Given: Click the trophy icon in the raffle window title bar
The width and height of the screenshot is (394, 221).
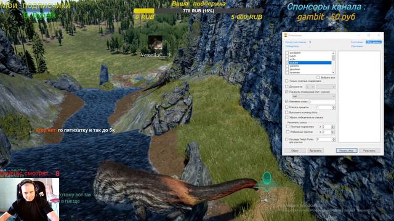Looking at the screenshot, I should tap(286, 36).
